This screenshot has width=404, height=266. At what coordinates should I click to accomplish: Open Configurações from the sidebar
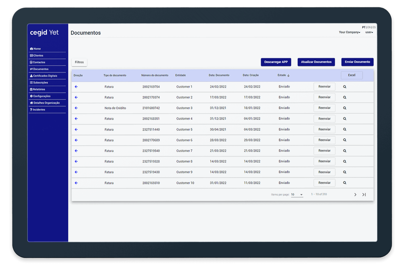click(42, 96)
